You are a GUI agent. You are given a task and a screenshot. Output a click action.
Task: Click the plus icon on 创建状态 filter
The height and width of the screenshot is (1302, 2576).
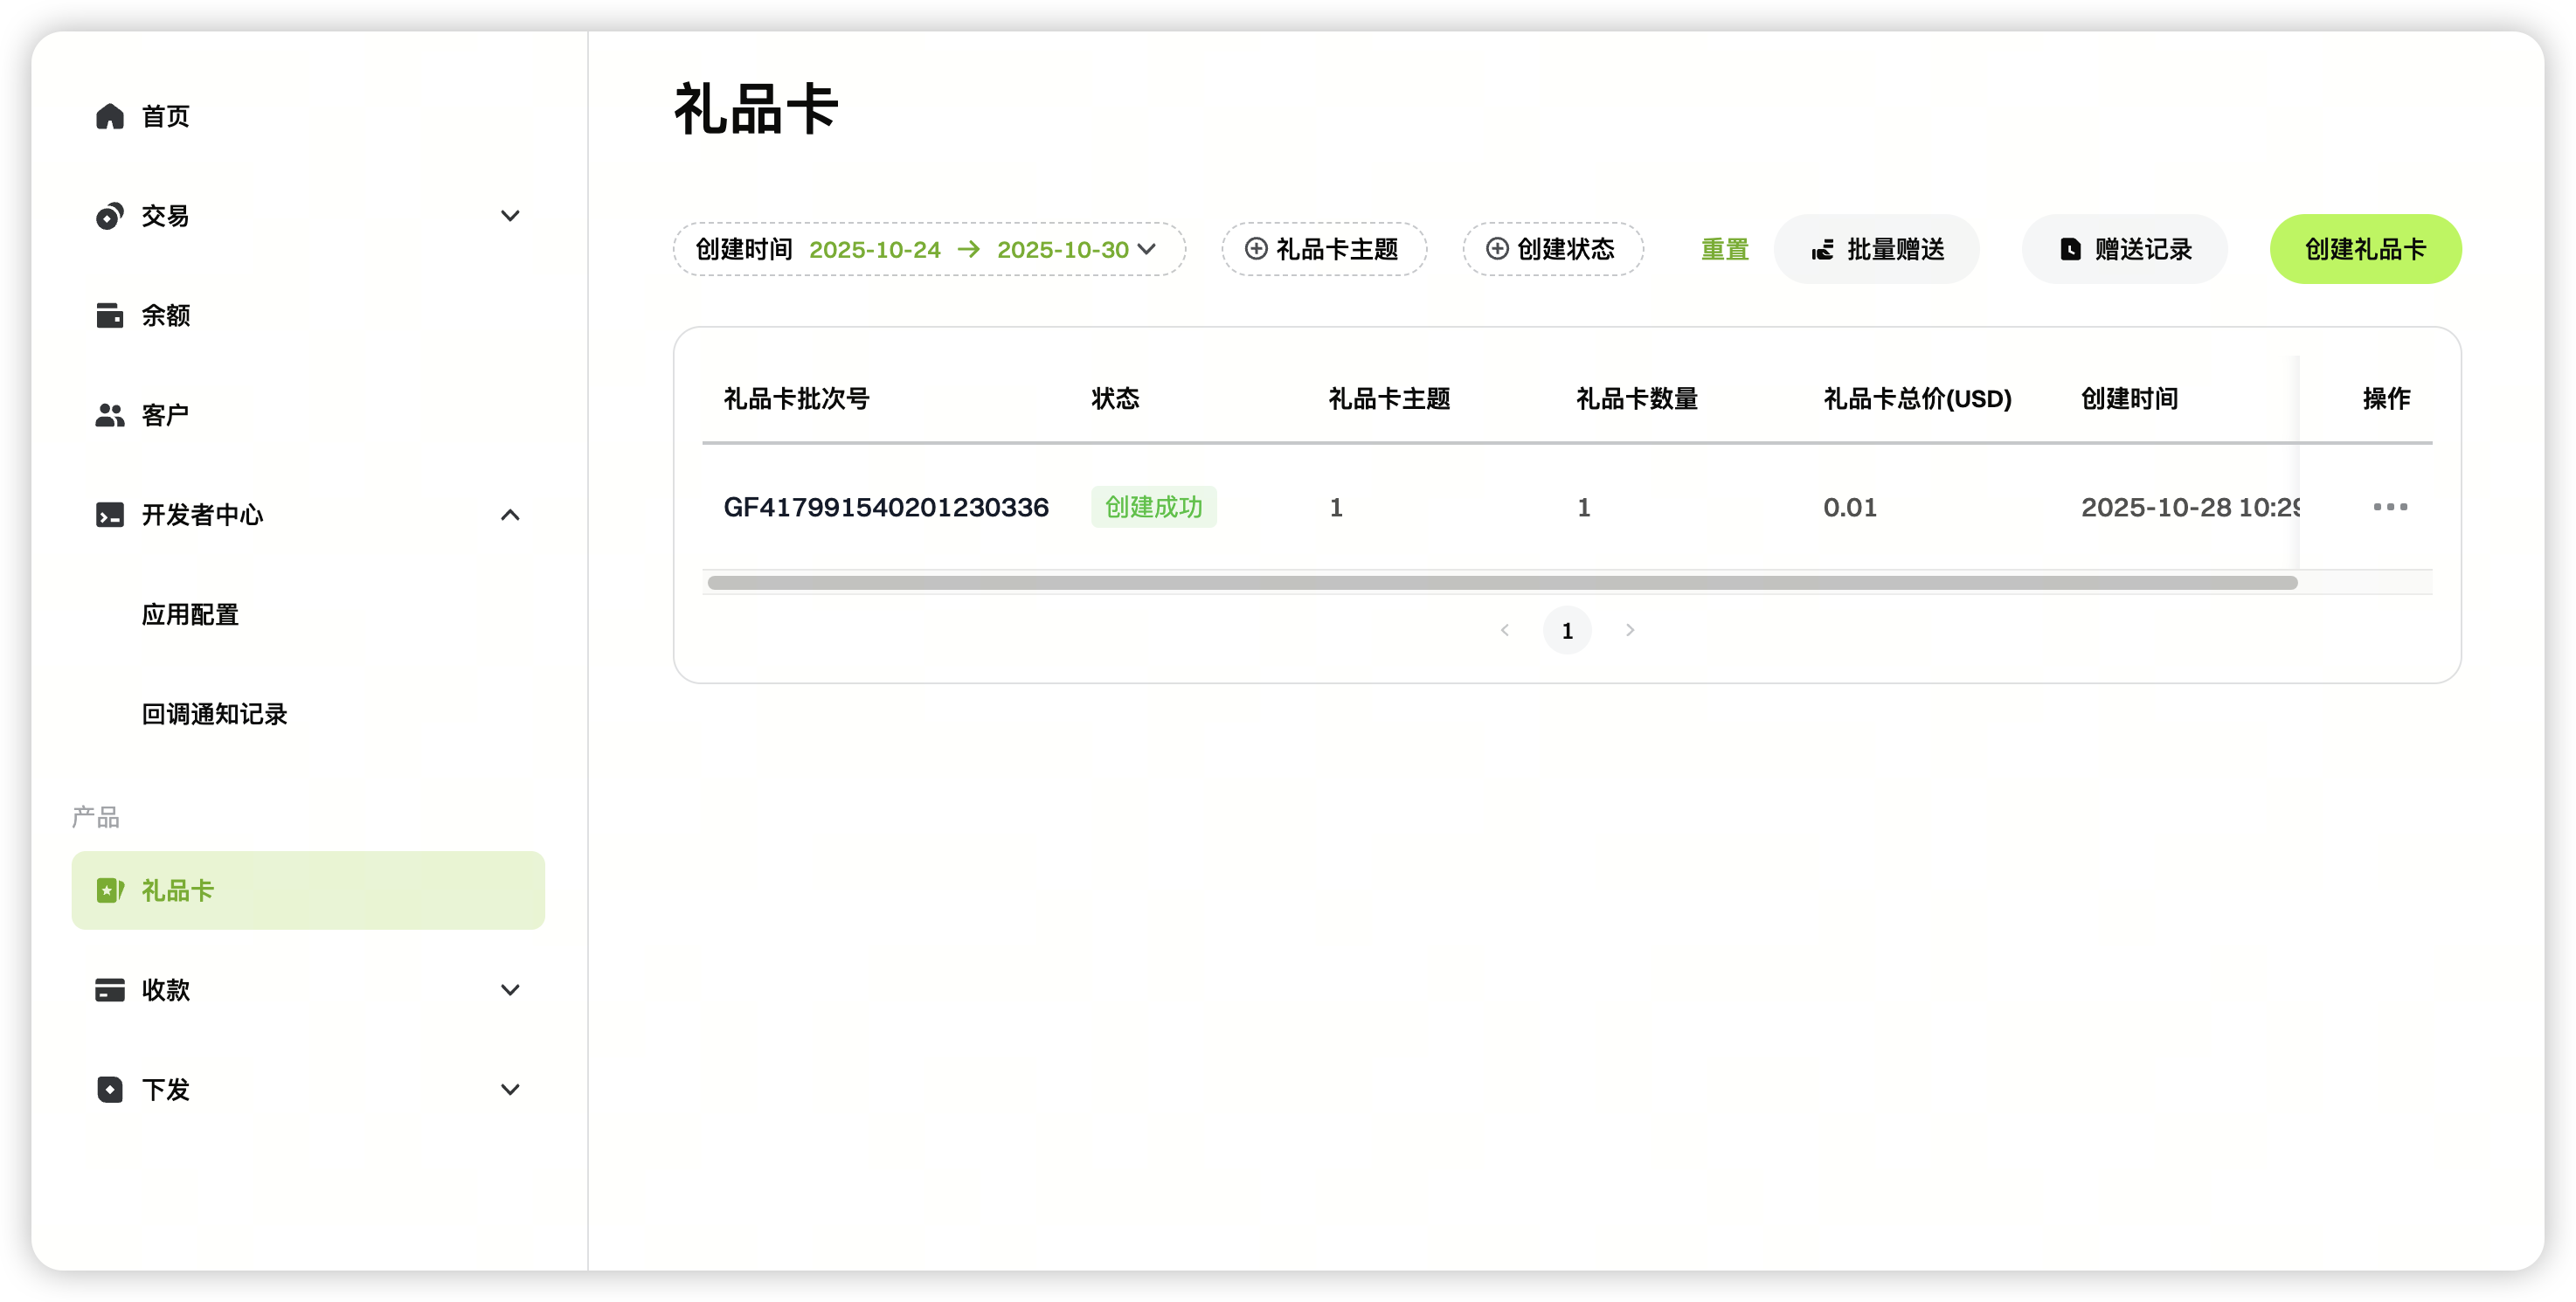click(x=1497, y=249)
